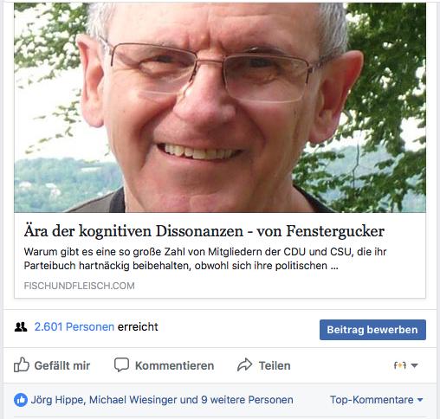Click the people-reached silhouette icon
This screenshot has height=419, width=440.
click(21, 327)
